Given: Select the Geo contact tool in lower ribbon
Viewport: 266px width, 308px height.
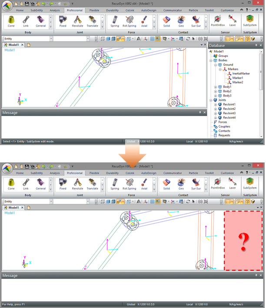Looking at the screenshot, I should point(181,184).
